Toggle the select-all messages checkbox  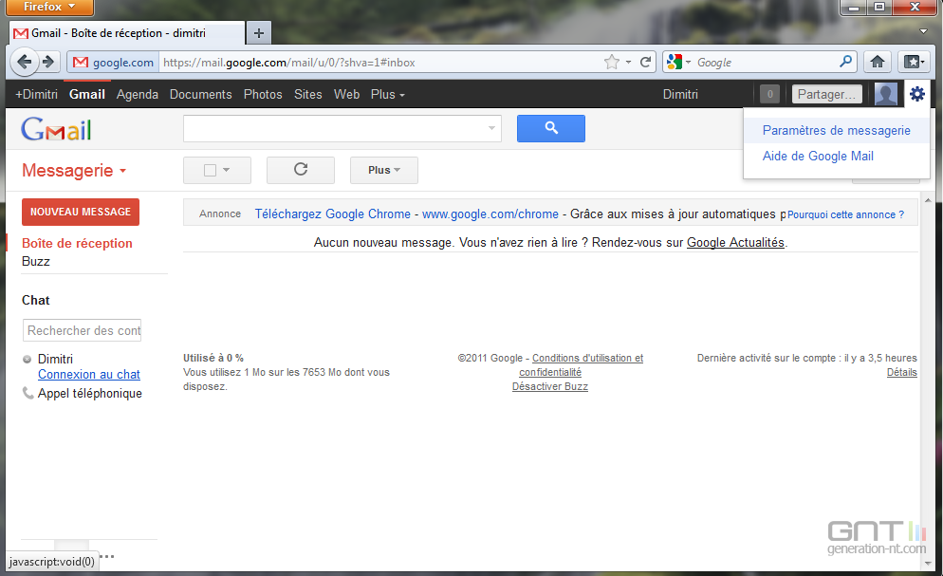point(211,170)
